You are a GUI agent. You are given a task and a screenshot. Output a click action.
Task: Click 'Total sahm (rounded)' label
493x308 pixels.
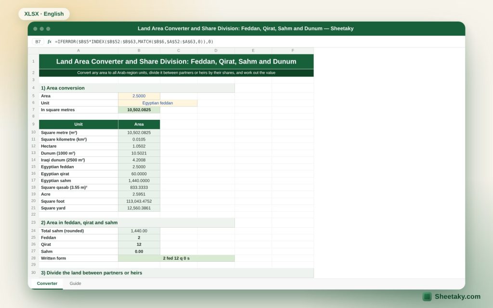point(78,231)
